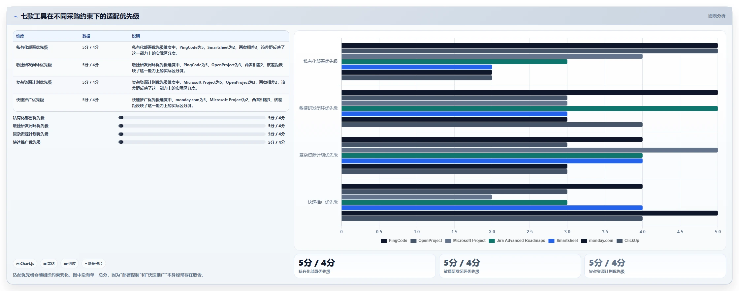Hide the Microsoft Project series via legend
739x291 pixels.
465,241
